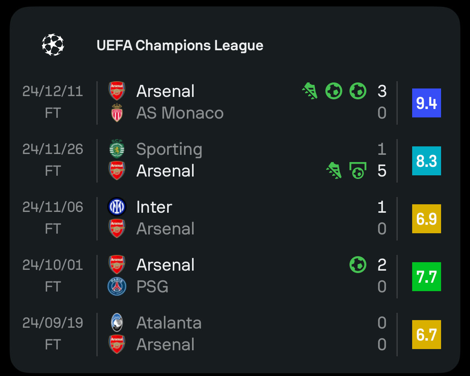Select the AS Monaco team name
The image size is (470, 376).
pos(180,113)
